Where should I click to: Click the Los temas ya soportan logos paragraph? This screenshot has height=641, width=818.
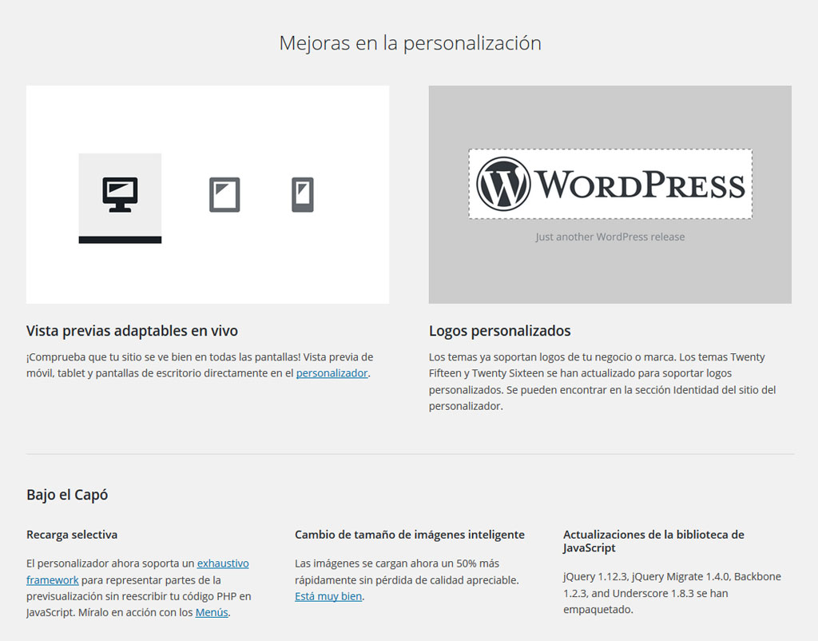(x=602, y=381)
